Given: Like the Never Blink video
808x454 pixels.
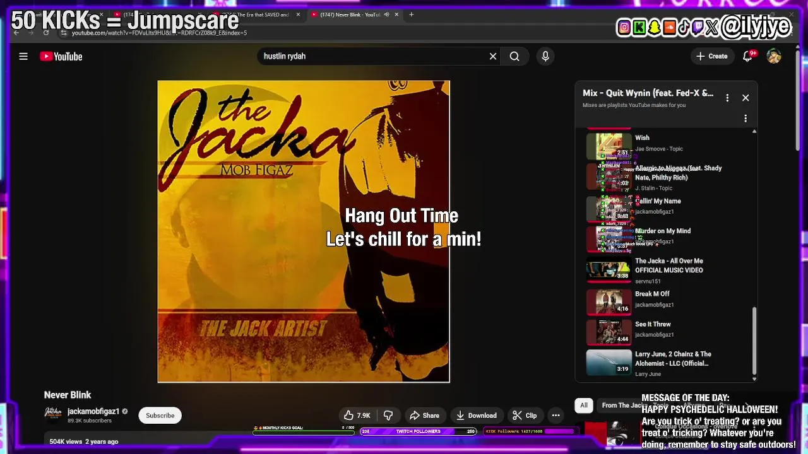Looking at the screenshot, I should click(357, 416).
